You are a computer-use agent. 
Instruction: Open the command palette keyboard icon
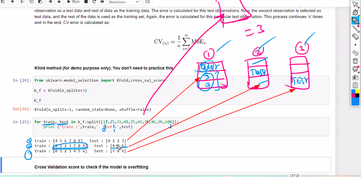148,2
